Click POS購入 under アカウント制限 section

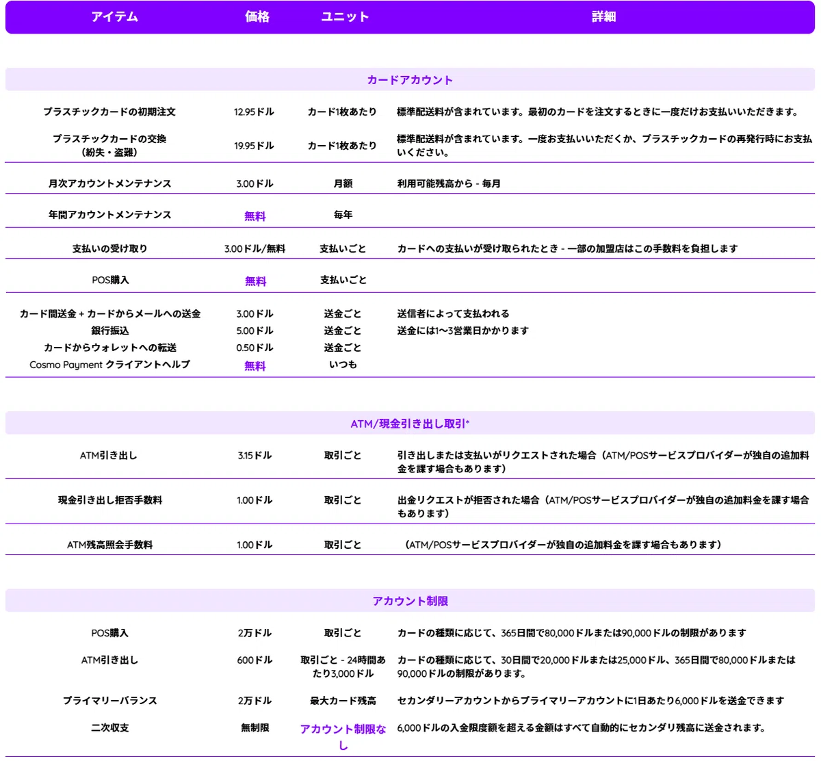(109, 633)
